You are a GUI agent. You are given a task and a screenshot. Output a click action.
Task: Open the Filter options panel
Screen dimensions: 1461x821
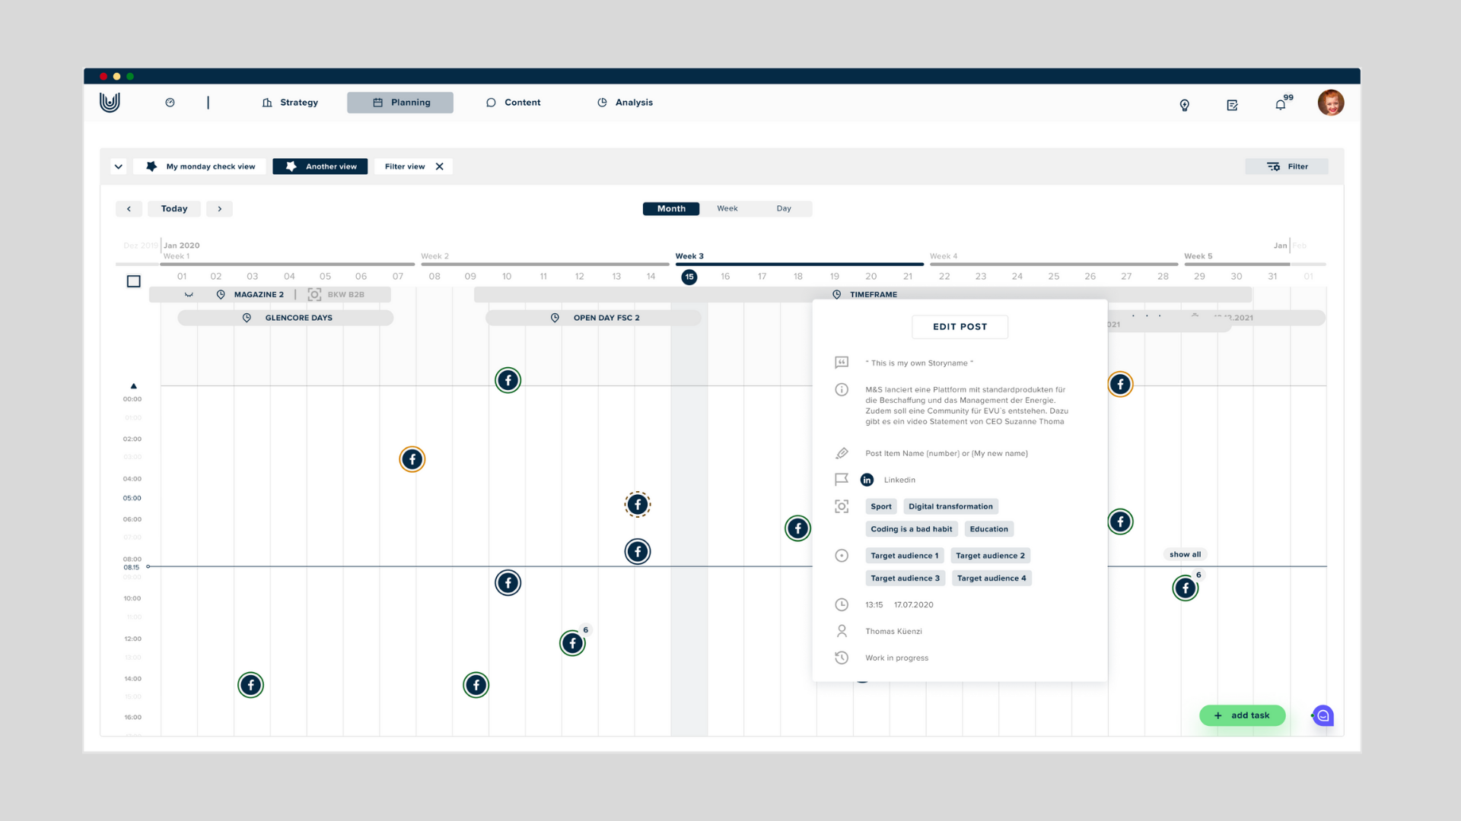[x=1287, y=166]
